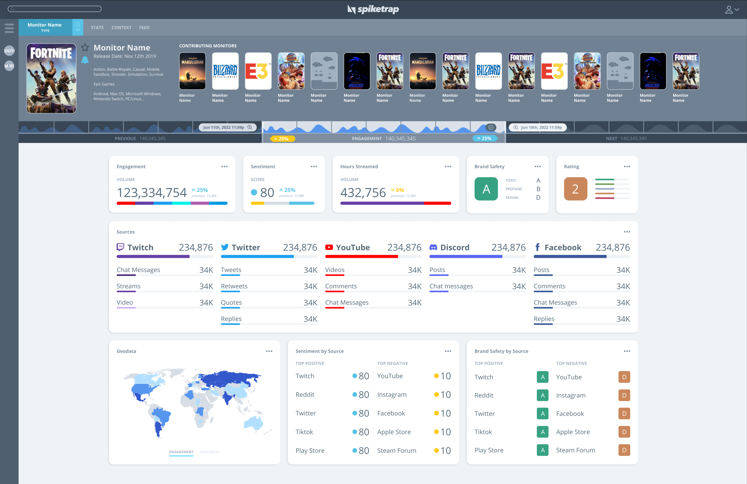Expand the Monitor Name dropdown chevron
747x484 pixels.
coord(78,30)
